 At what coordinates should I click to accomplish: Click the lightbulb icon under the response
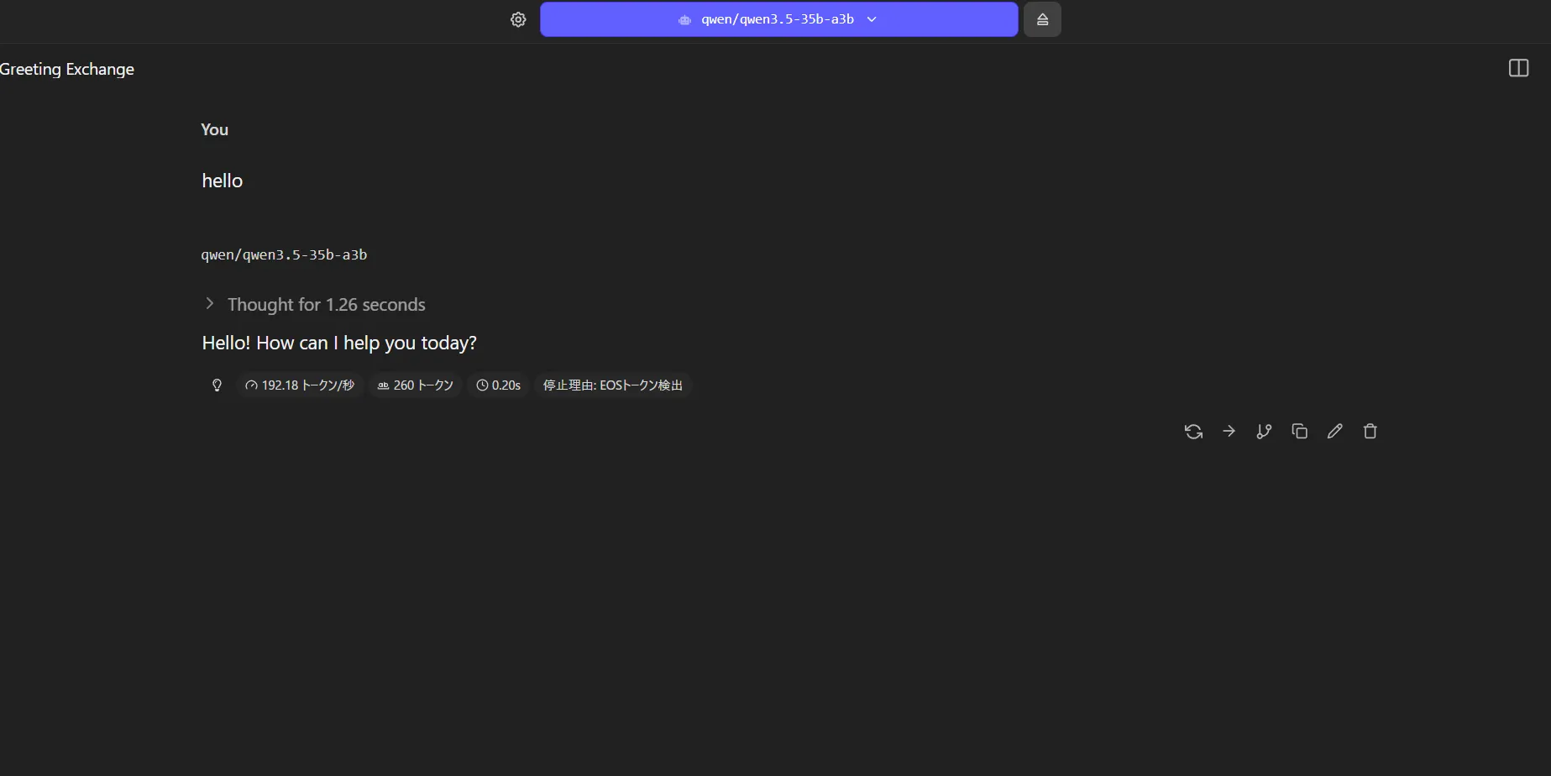point(217,385)
